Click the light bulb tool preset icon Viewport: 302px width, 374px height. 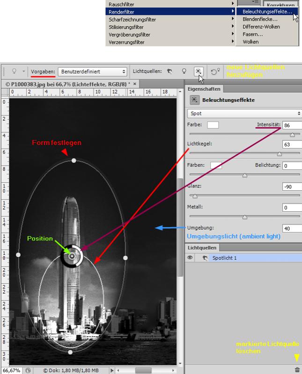coord(15,72)
